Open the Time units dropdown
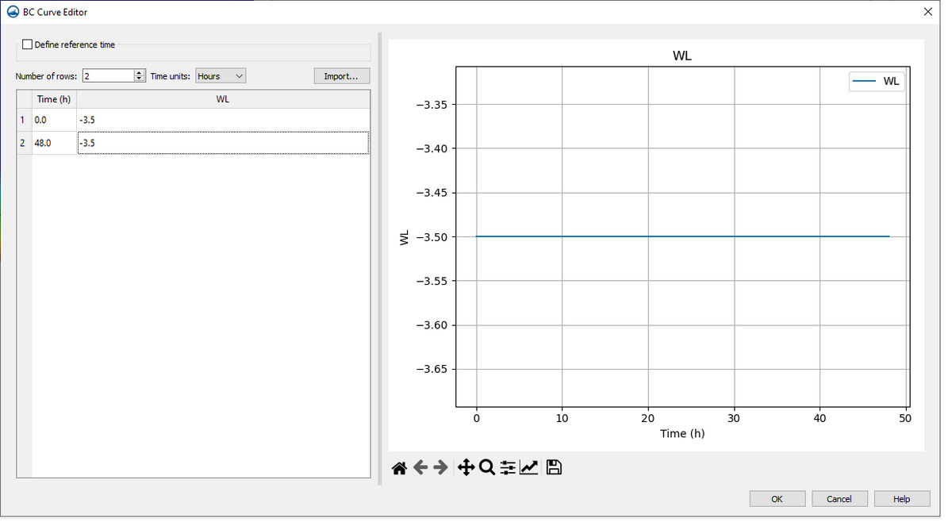The image size is (952, 526). [x=221, y=75]
